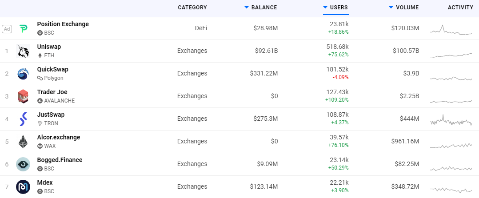The width and height of the screenshot is (479, 198).
Task: Click the Category column header
Action: coord(192,8)
